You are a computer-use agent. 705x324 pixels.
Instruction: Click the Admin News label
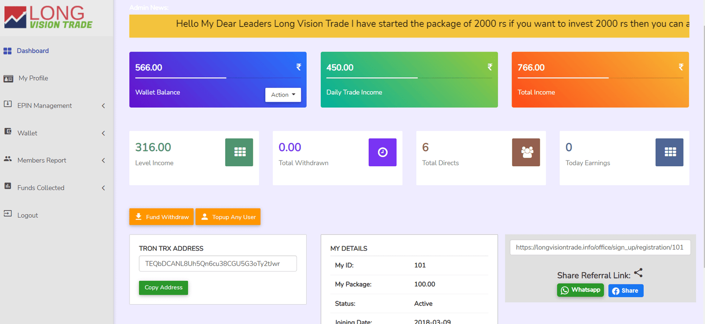click(x=149, y=7)
